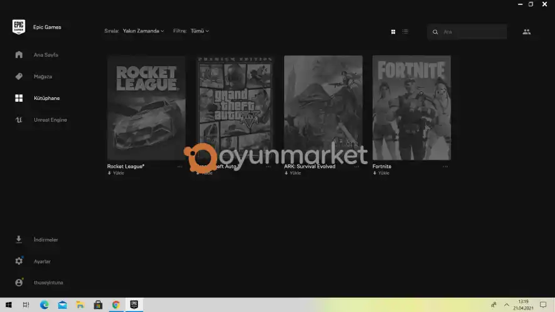Click Yükle under Fortnite
Screen dimensions: 555x312
pos(381,173)
